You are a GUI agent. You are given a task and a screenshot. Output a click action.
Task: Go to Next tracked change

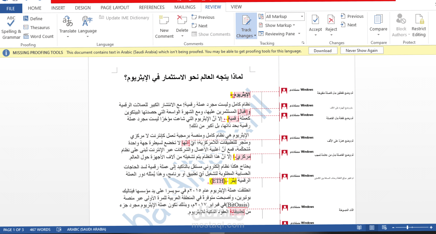point(348,25)
